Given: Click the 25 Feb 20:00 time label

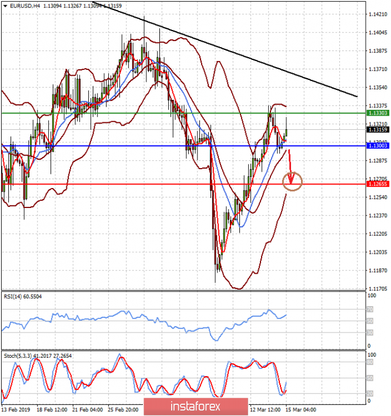Looking at the screenshot, I should coord(123,409).
